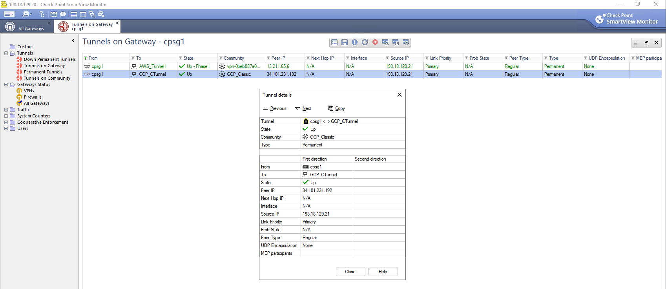Click the firewall brick icon in top toolbar
666x289 pixels.
[54, 15]
